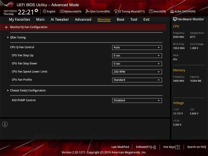Switch to the My Favorites tab
208x156 pixels.
coord(20,20)
